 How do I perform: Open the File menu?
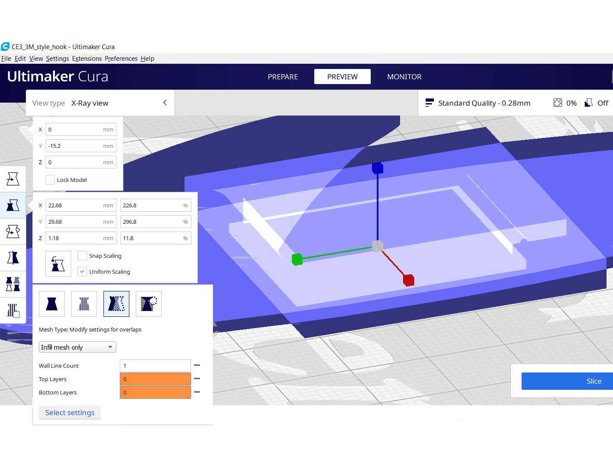(6, 59)
